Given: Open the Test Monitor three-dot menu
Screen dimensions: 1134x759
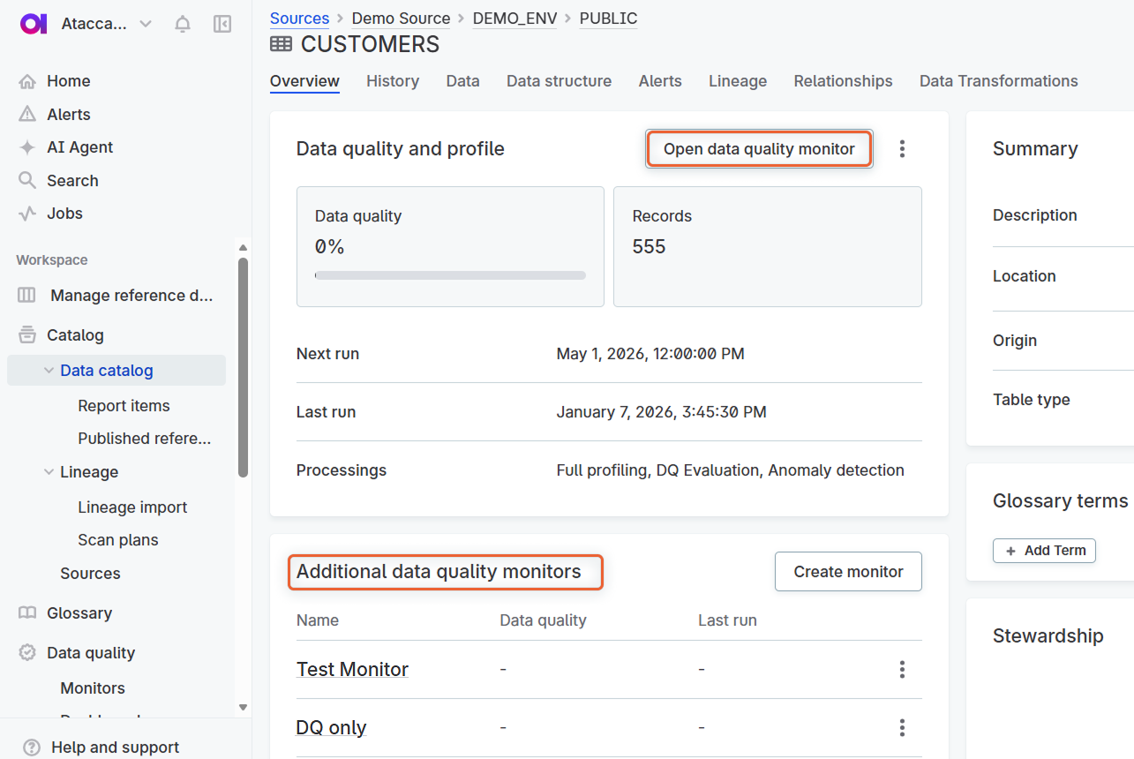Looking at the screenshot, I should coord(901,670).
